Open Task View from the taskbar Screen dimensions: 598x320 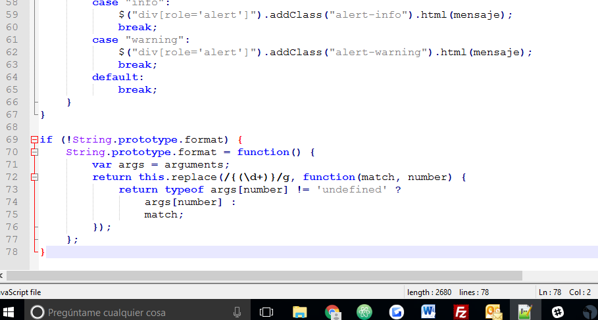pyautogui.click(x=266, y=312)
